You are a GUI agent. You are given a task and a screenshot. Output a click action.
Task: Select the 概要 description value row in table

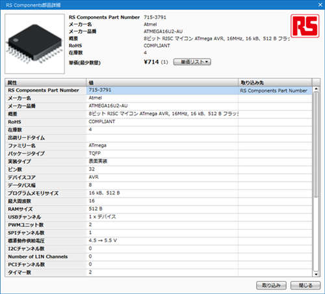[x=162, y=114]
